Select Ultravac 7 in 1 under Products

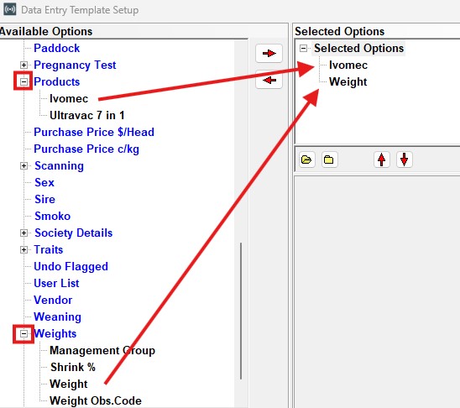point(87,115)
